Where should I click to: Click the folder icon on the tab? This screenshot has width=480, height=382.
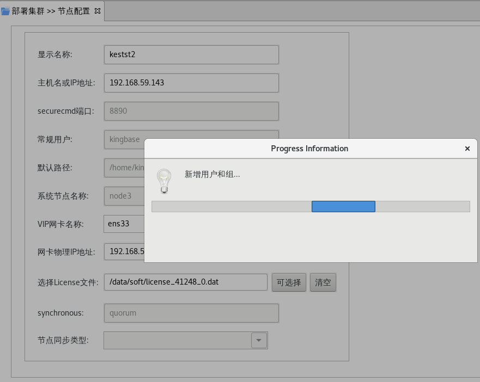pos(5,11)
